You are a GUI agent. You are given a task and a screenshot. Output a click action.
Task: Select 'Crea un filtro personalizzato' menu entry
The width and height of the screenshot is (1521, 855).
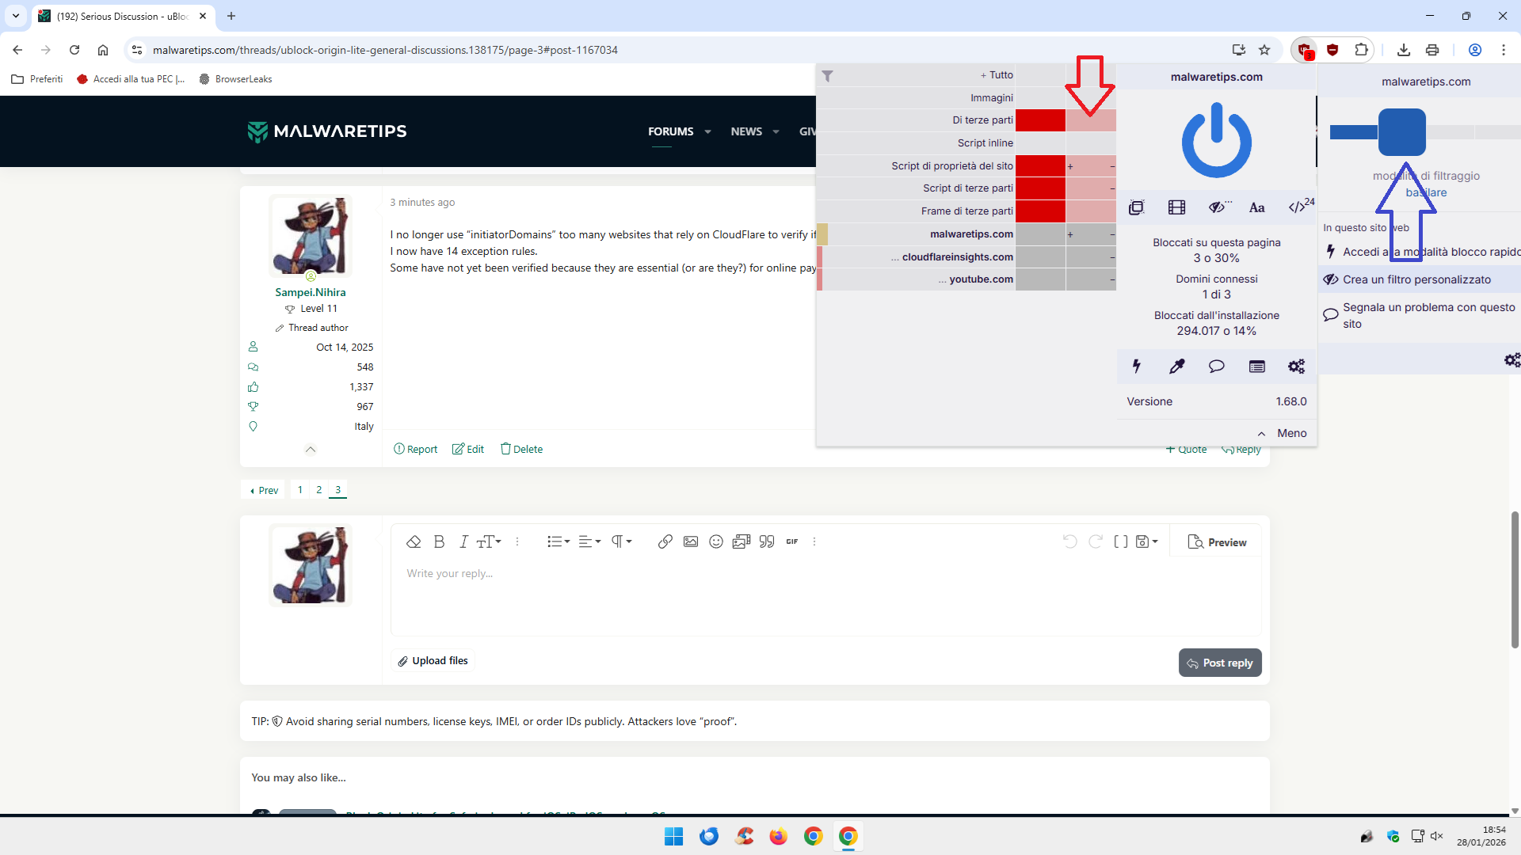[x=1416, y=279]
